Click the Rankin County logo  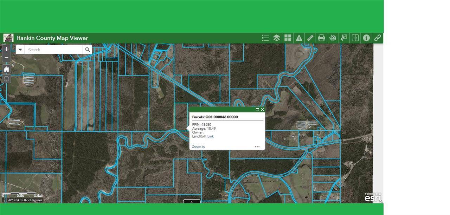click(8, 38)
